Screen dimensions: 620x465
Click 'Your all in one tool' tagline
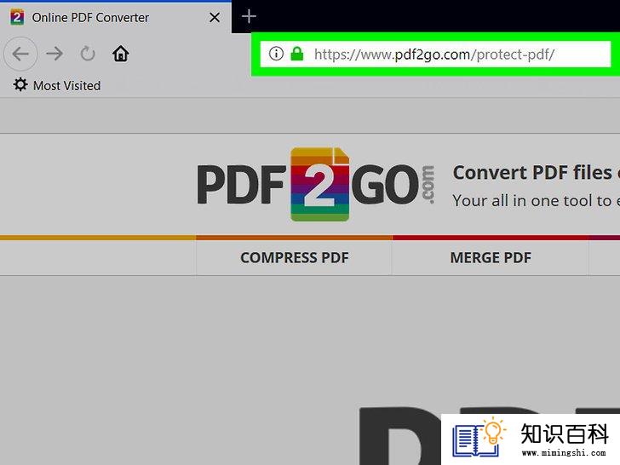coord(537,201)
